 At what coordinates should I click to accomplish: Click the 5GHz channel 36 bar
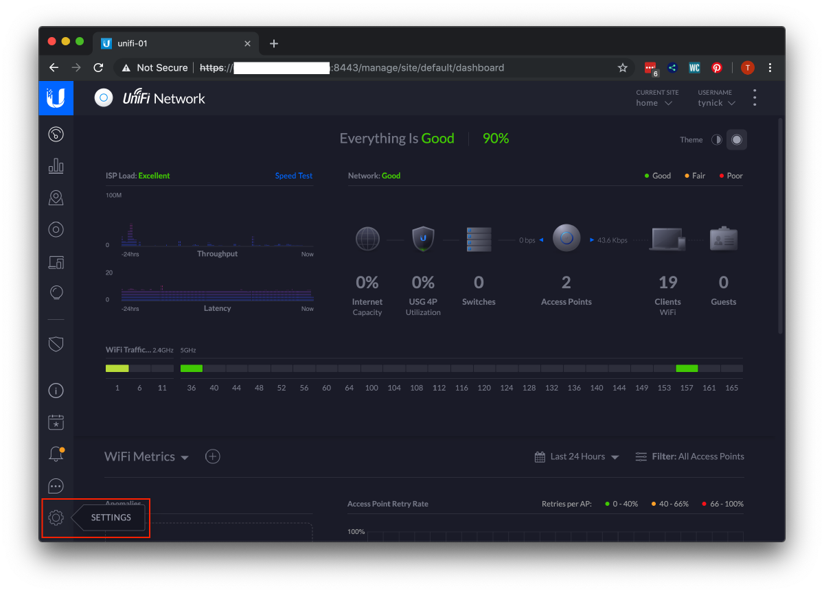click(x=192, y=369)
